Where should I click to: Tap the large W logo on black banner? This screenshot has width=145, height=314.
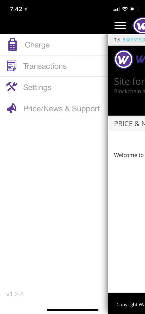(x=123, y=59)
